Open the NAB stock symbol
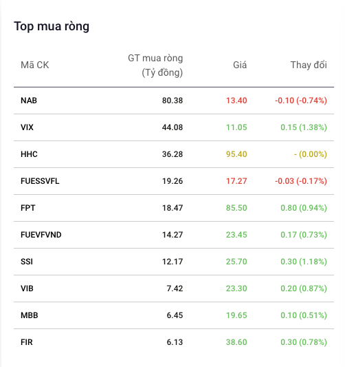345x367 pixels. pyautogui.click(x=29, y=101)
